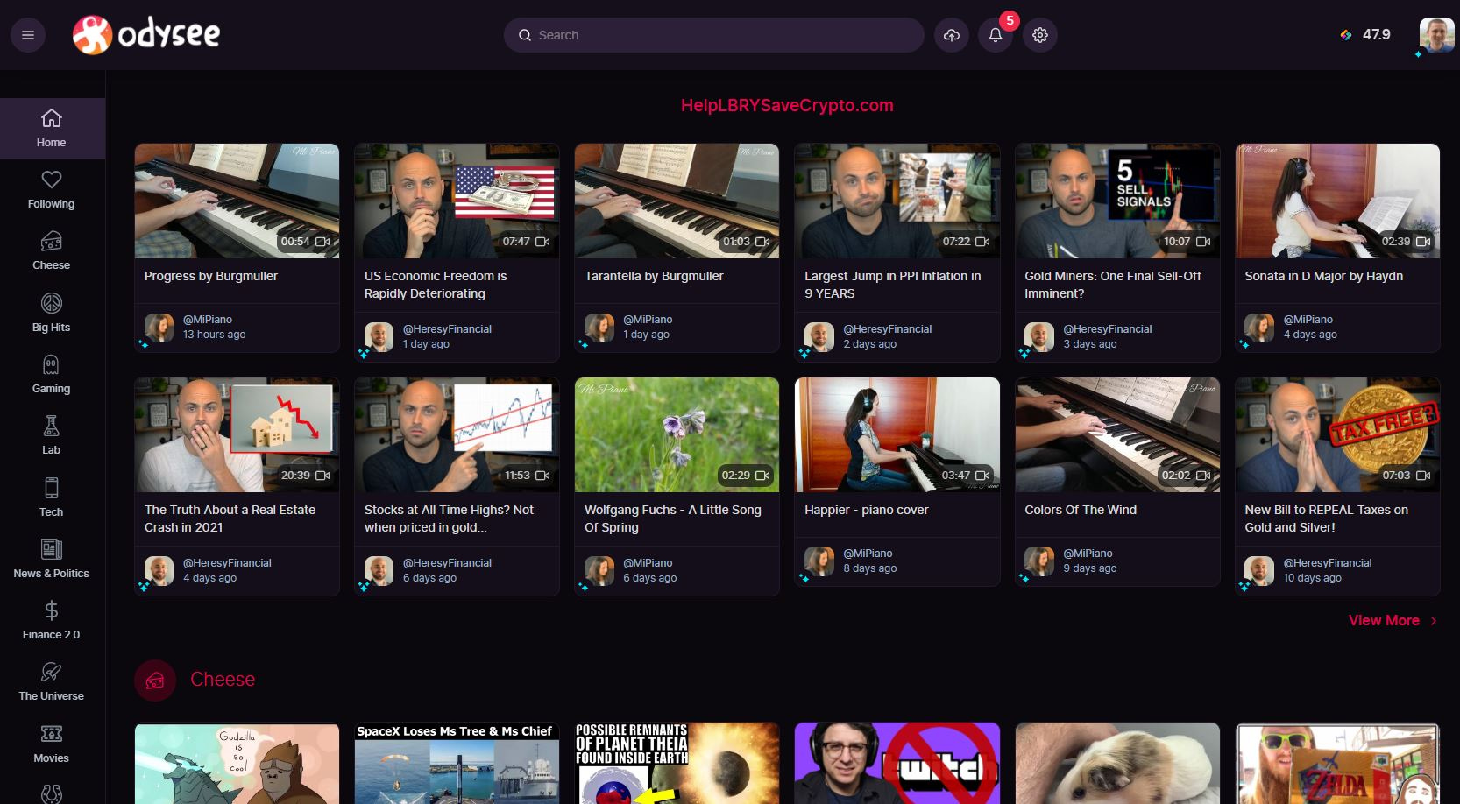Image resolution: width=1460 pixels, height=804 pixels.
Task: Open A Little Song Of Spring thumbnail
Action: (677, 434)
